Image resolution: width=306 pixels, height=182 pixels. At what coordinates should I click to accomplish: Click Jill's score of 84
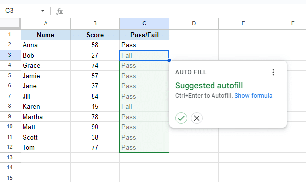[x=95, y=96]
